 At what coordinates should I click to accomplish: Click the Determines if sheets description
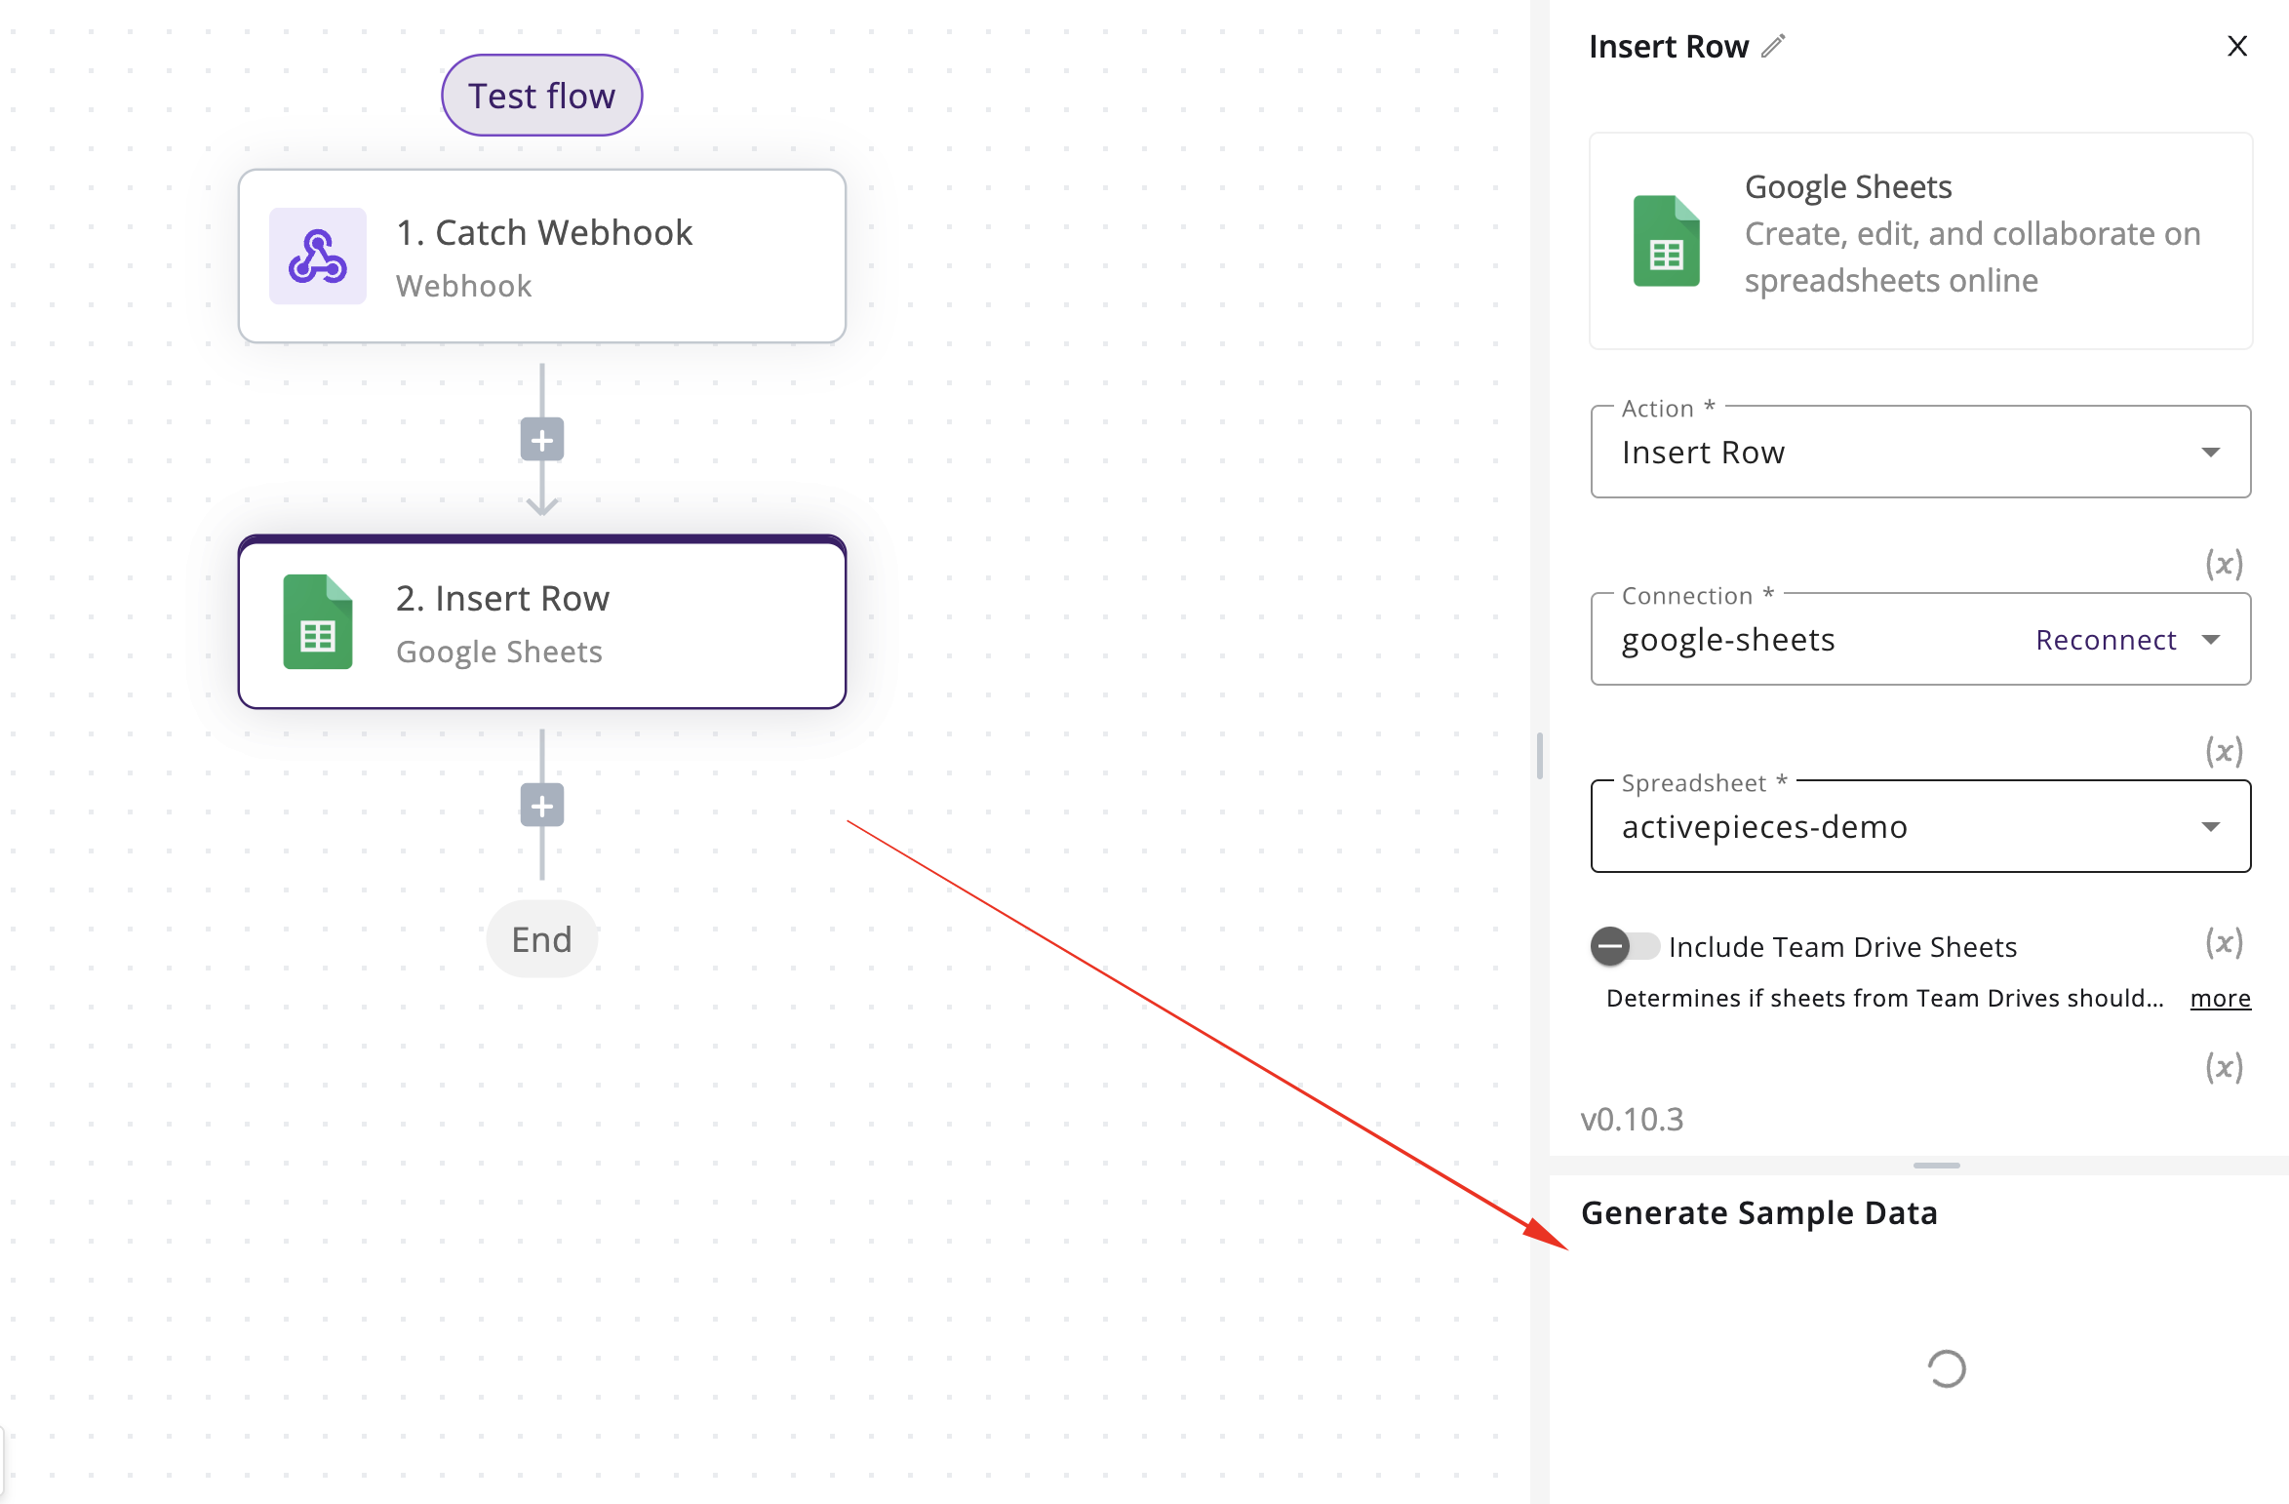click(1885, 998)
